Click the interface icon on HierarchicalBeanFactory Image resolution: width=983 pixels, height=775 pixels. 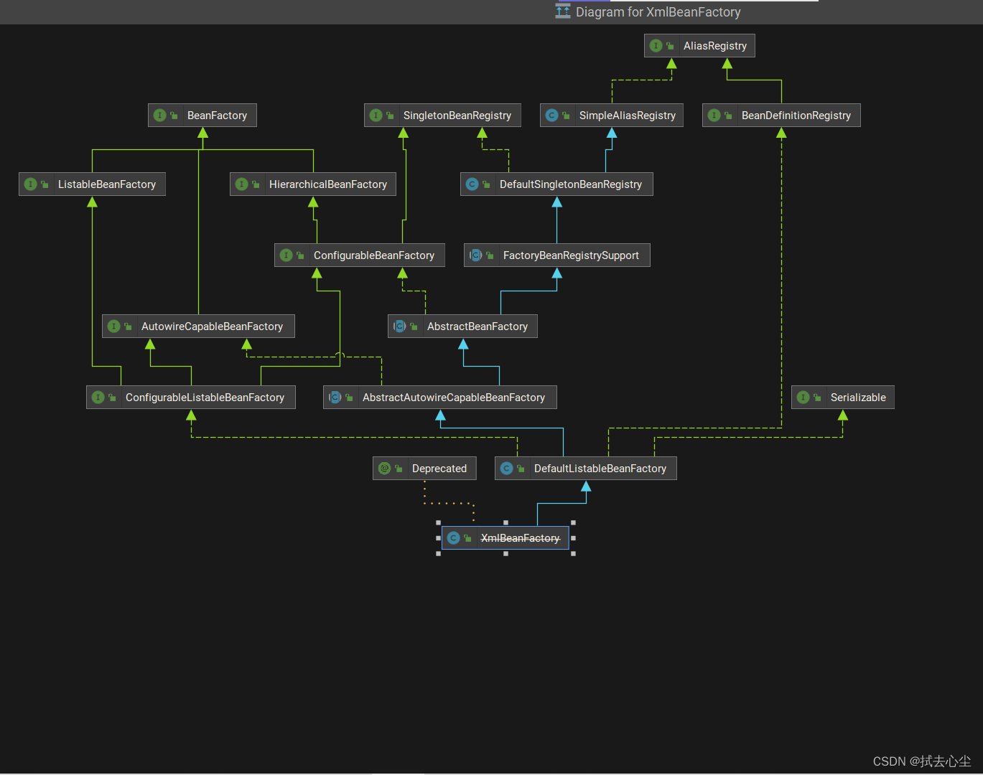pos(241,184)
